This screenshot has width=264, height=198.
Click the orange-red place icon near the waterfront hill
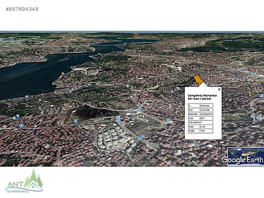click(52, 106)
